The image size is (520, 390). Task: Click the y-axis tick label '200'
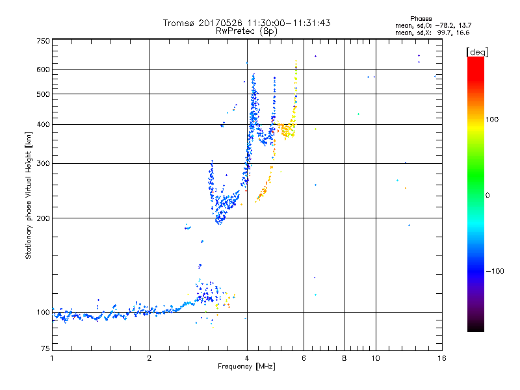[x=43, y=218]
